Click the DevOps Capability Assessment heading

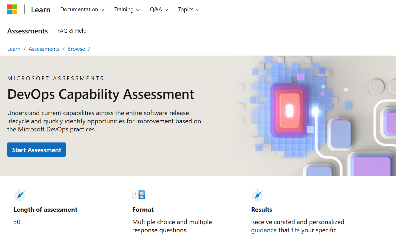101,94
